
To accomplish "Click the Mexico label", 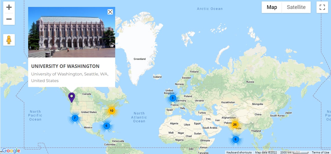I will point(88,127).
